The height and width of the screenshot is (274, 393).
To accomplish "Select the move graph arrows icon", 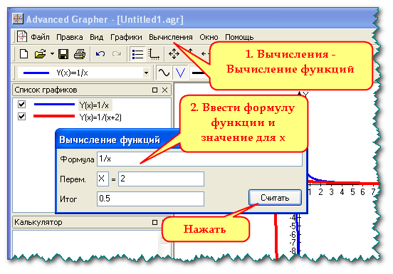I will point(174,54).
